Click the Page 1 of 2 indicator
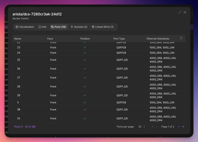Viewport: 198px width, 142px height. 168,127
